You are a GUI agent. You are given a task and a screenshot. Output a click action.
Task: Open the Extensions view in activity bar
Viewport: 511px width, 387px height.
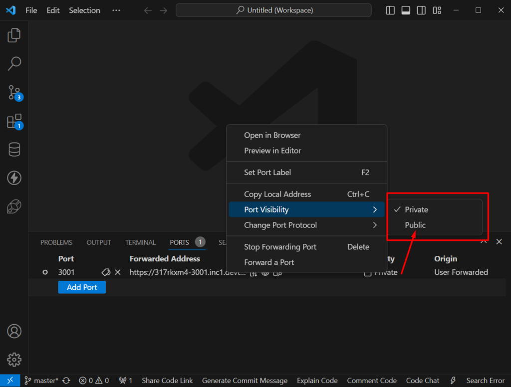point(14,122)
